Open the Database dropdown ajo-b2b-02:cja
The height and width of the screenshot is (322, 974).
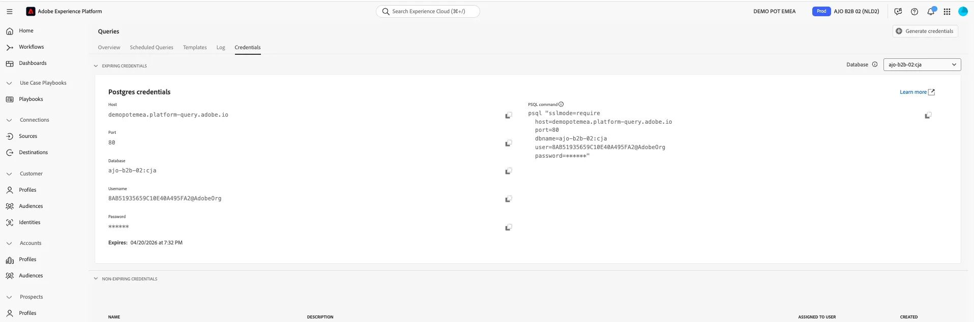(922, 64)
